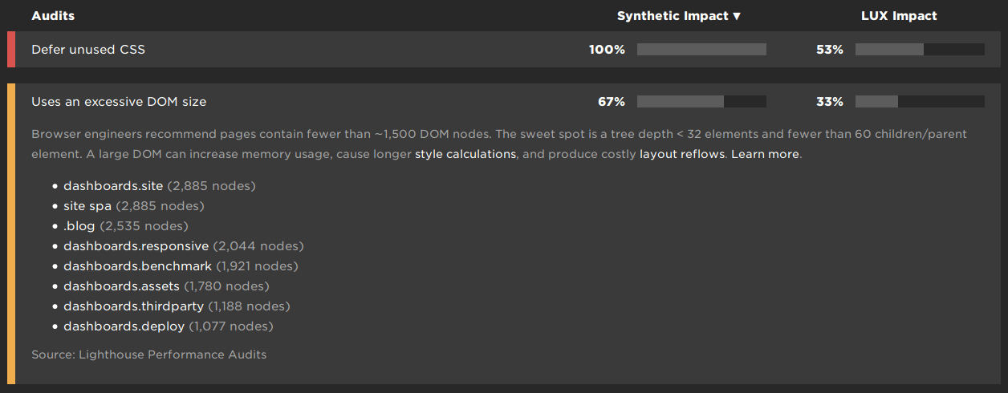Open the style calculations link
The image size is (1008, 393).
tap(465, 154)
